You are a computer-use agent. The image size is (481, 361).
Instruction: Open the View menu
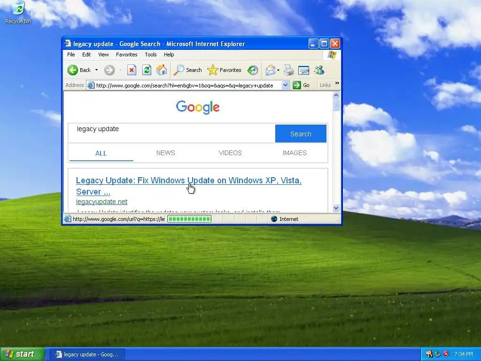[103, 55]
